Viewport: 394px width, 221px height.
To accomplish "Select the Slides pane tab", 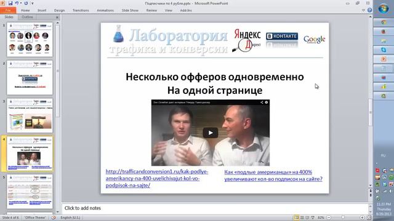I will (9, 17).
